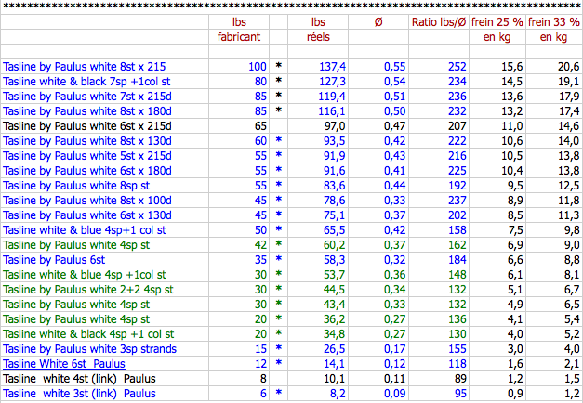This screenshot has height=403, width=583.
Task: Select the lbs fabricant value 42
Action: (260, 245)
